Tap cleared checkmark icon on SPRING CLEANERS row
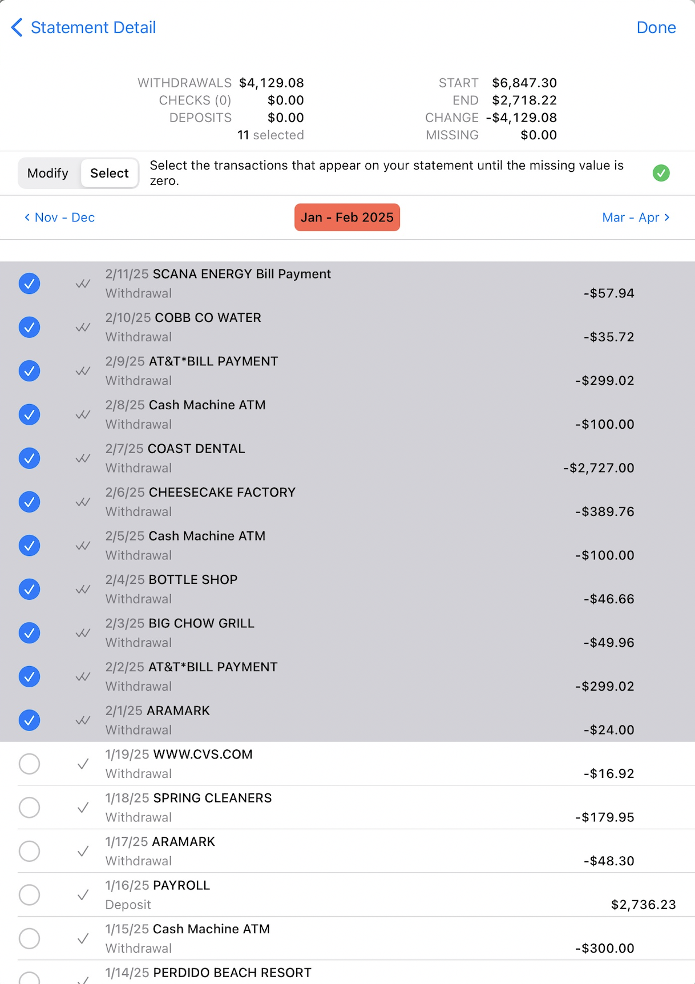This screenshot has height=984, width=695. [83, 808]
